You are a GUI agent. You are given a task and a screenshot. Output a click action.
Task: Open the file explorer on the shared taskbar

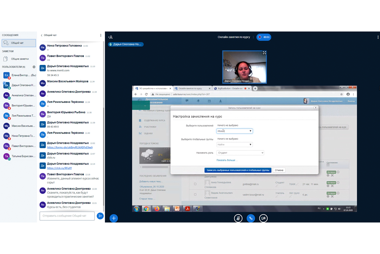(x=167, y=209)
